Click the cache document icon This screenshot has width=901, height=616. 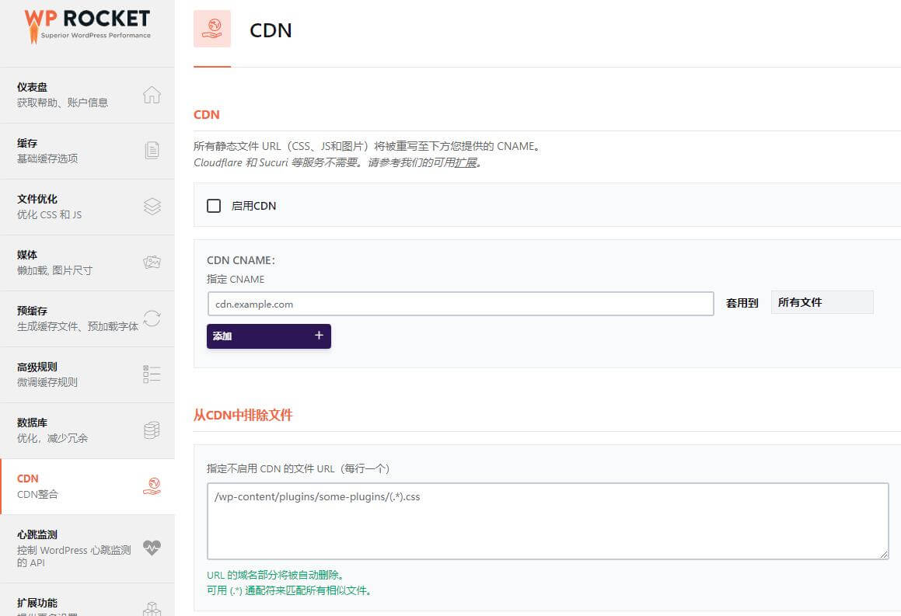click(152, 151)
